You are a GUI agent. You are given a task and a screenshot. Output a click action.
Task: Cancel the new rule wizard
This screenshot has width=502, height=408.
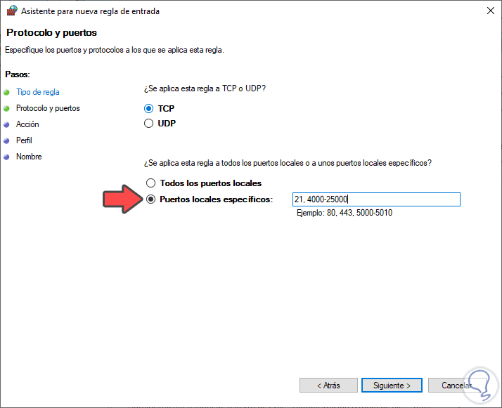(x=454, y=386)
